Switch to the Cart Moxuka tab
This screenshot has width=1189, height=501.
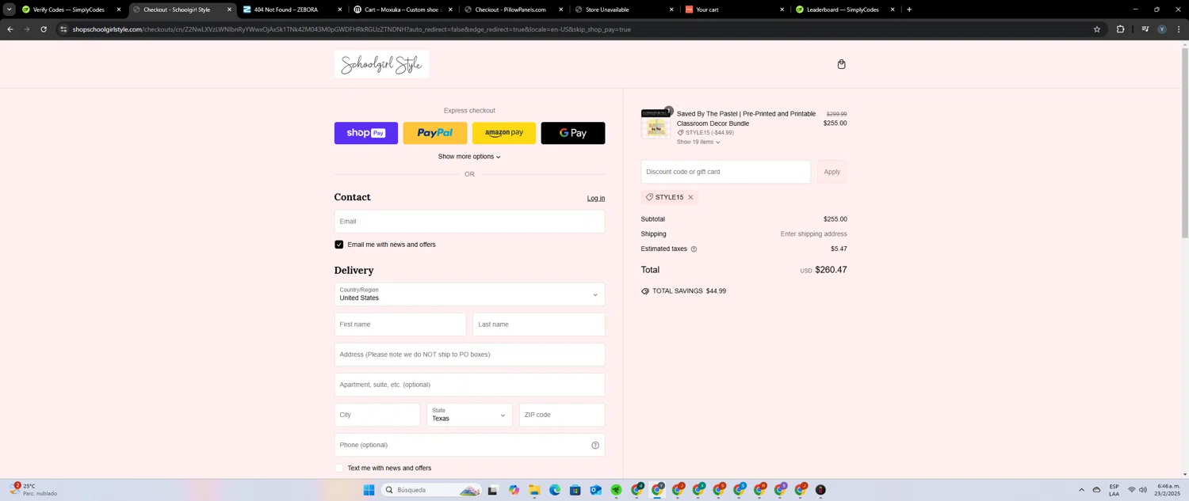click(402, 9)
